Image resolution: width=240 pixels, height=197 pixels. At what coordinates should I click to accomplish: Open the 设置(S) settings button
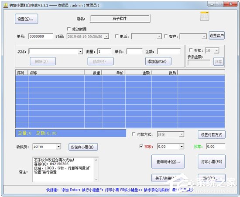27,19
